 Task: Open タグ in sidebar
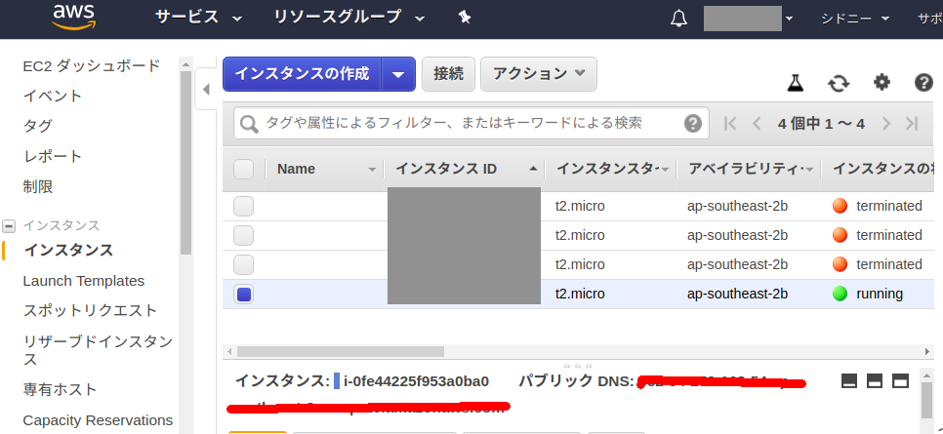(38, 126)
